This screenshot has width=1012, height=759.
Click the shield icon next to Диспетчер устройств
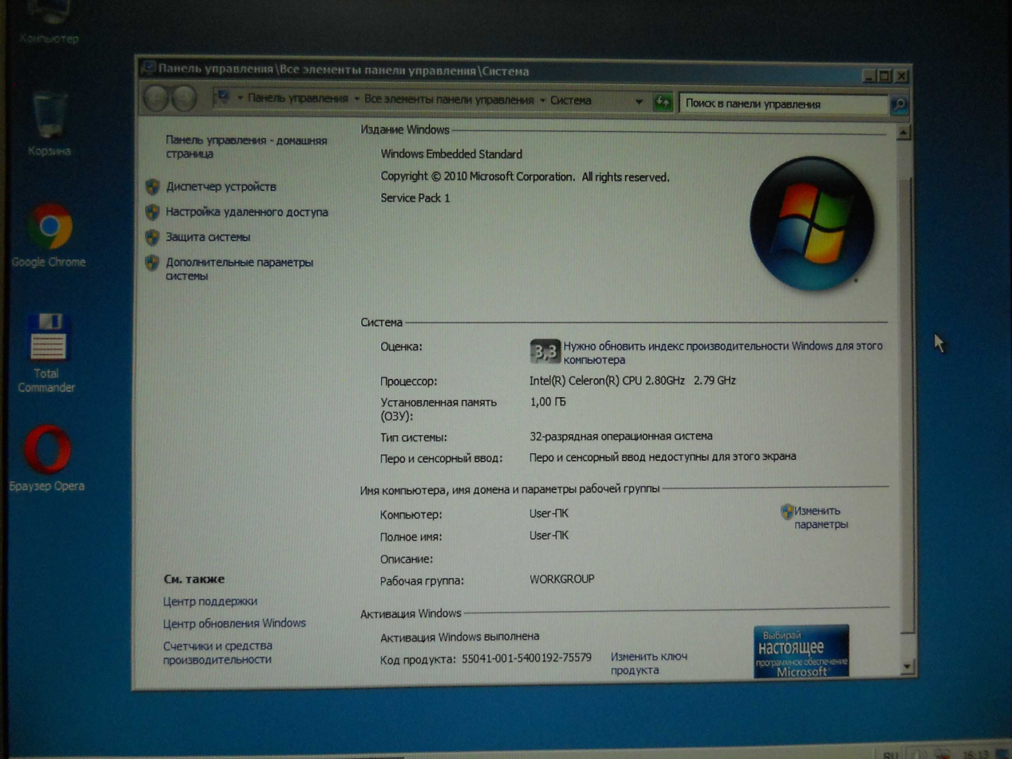click(x=152, y=187)
